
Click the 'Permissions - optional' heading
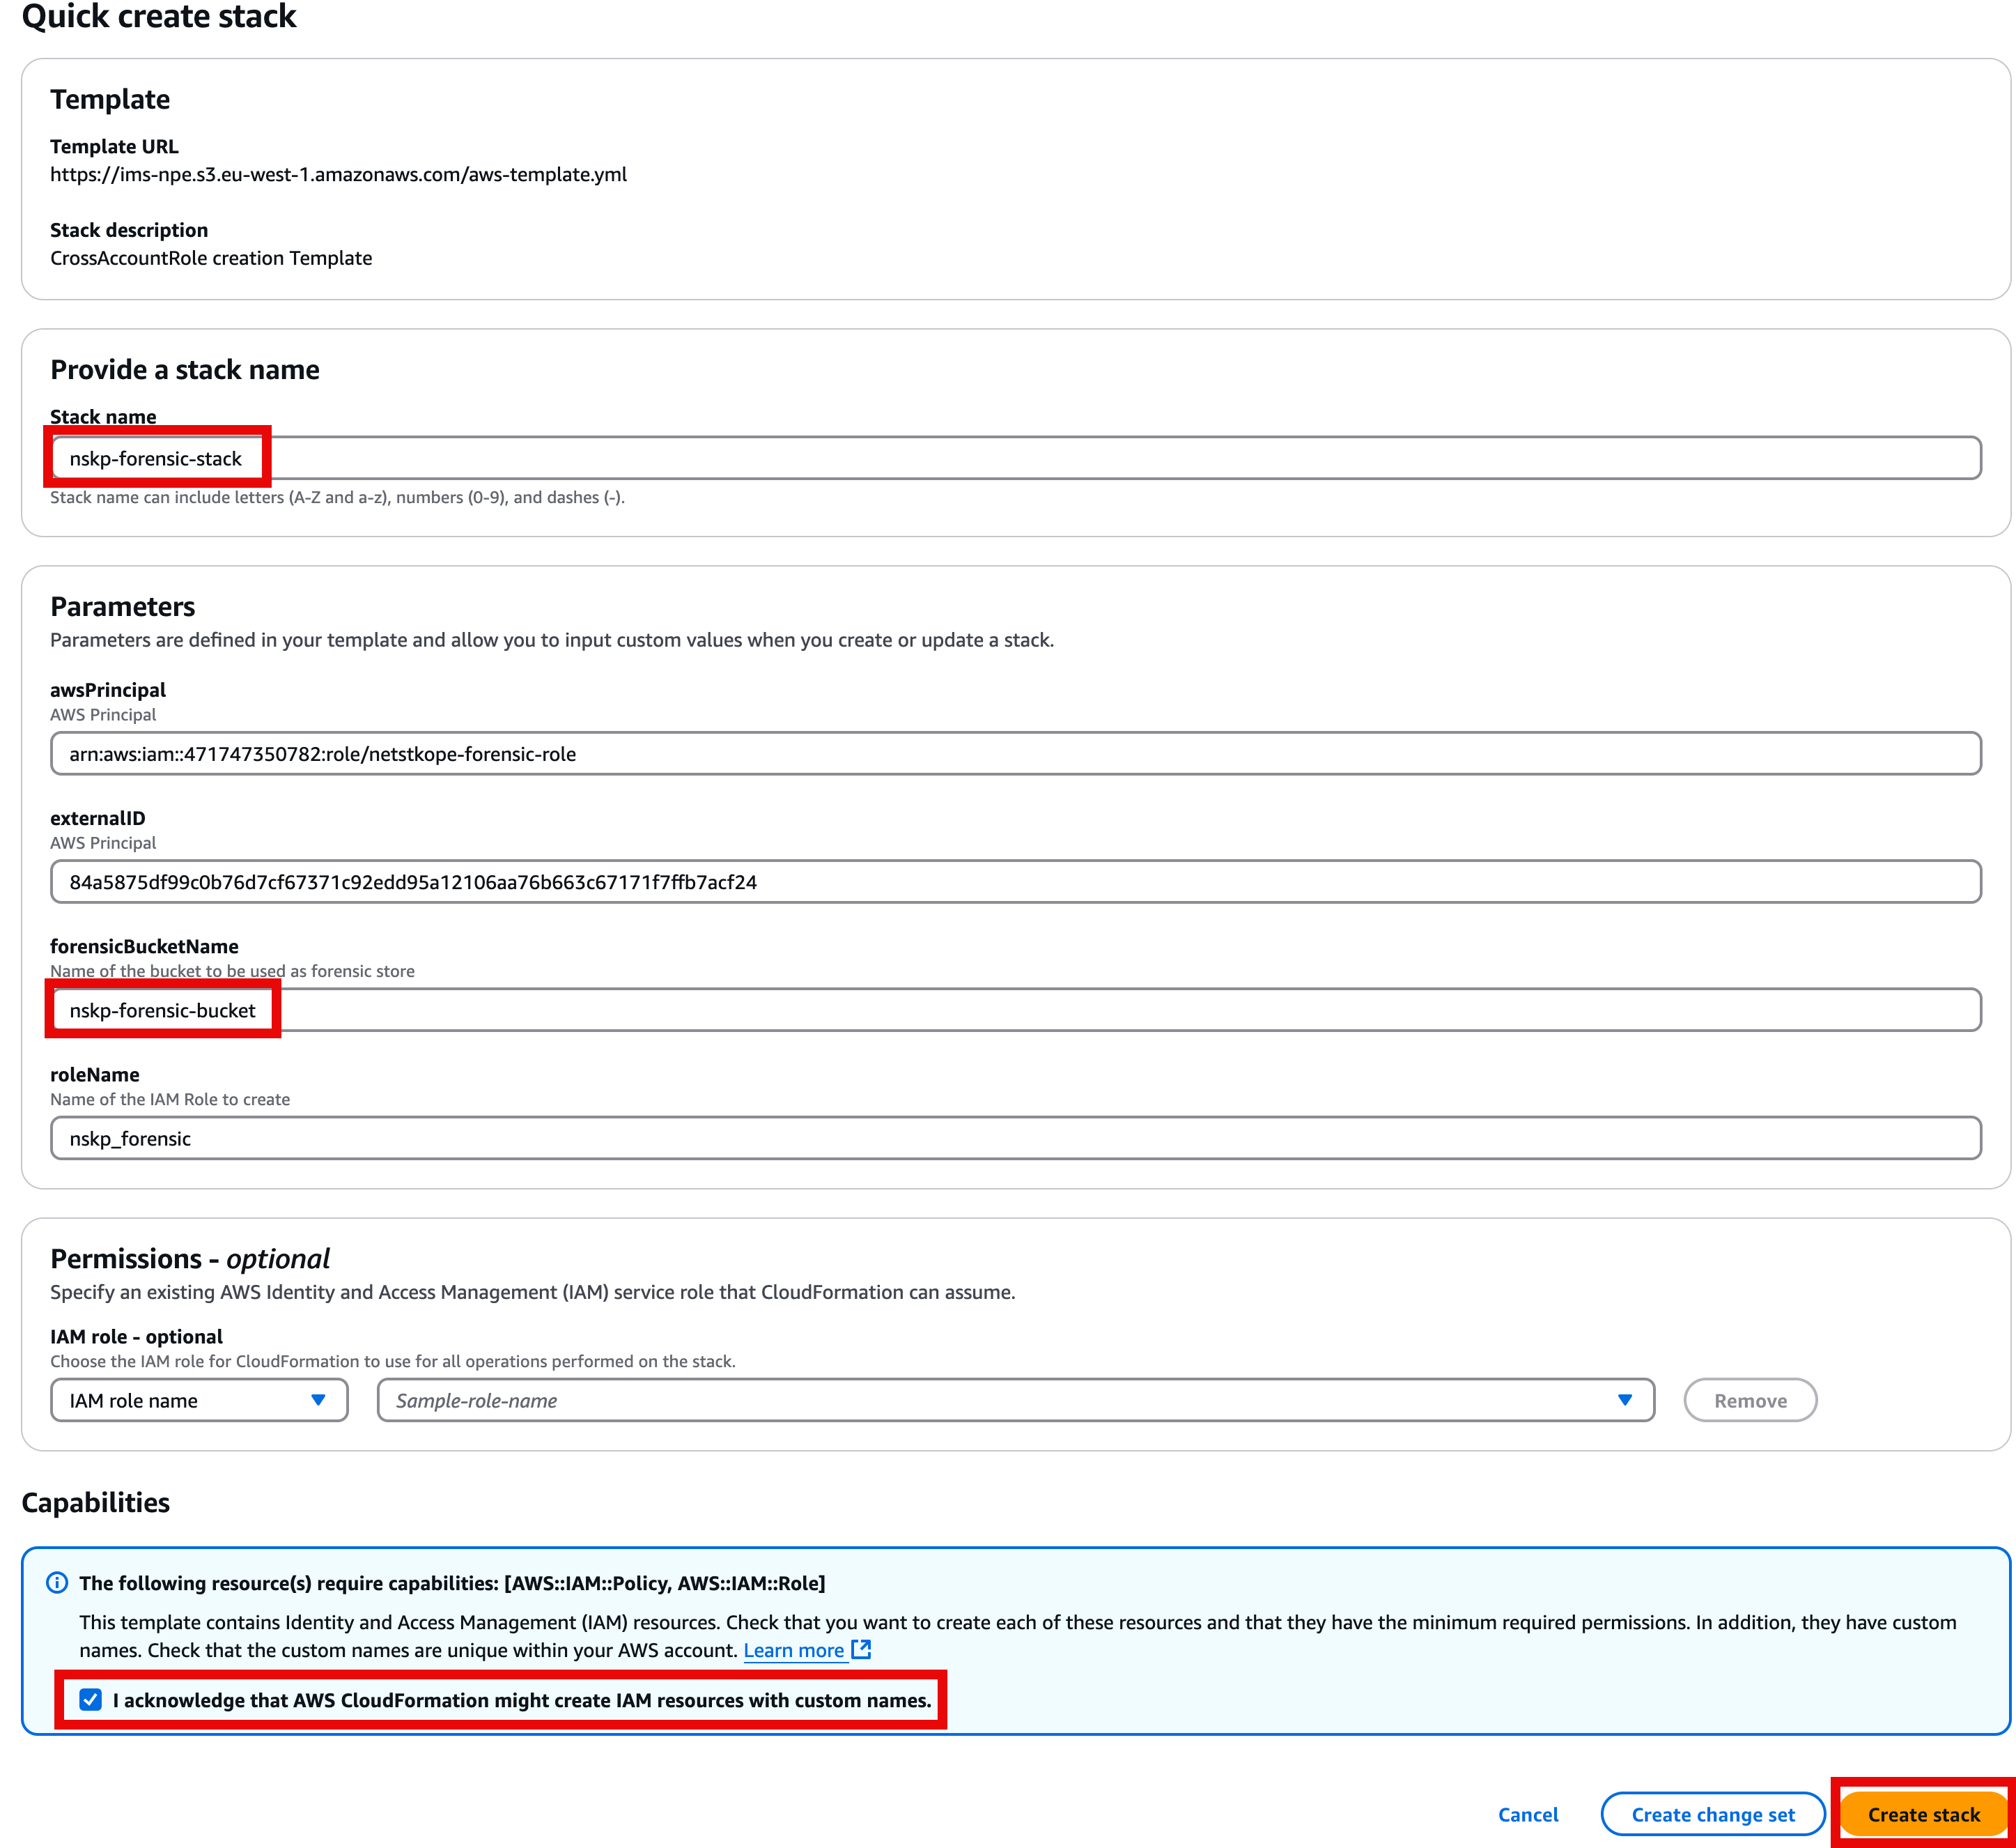(190, 1258)
